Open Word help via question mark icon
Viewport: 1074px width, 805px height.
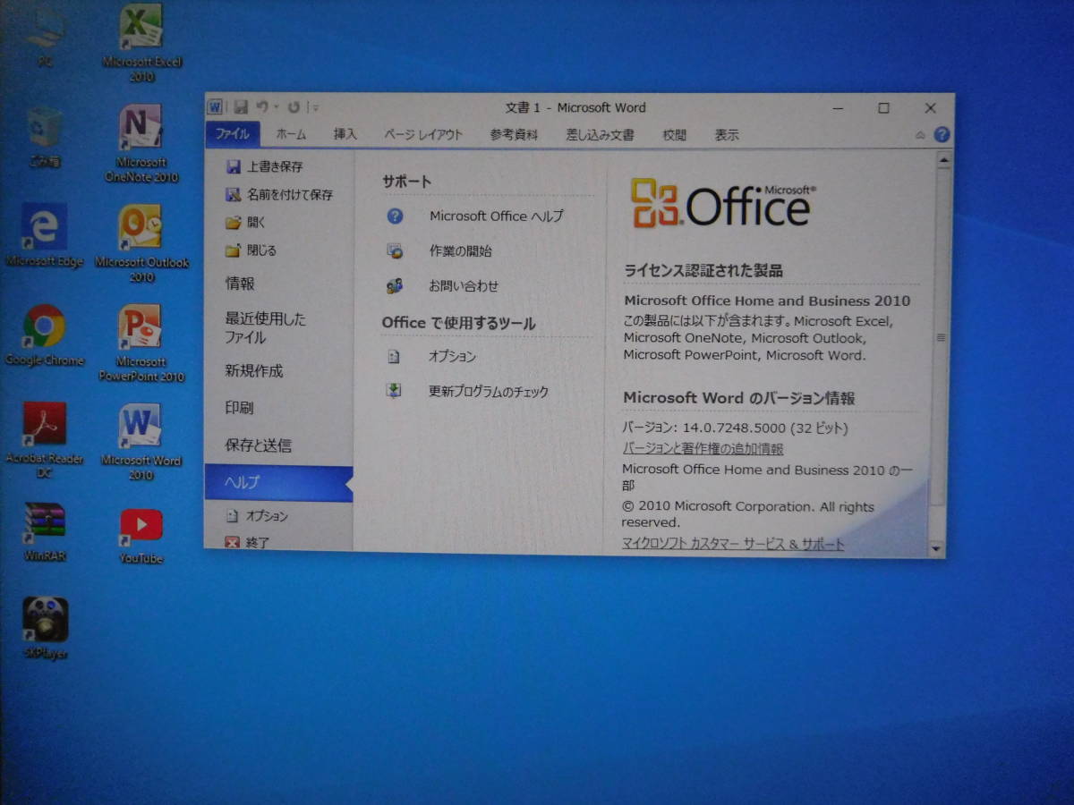click(942, 135)
